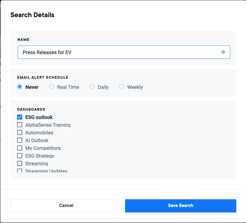Enable the AI Outlook dashboard checkbox
The width and height of the screenshot is (246, 223).
(x=20, y=140)
